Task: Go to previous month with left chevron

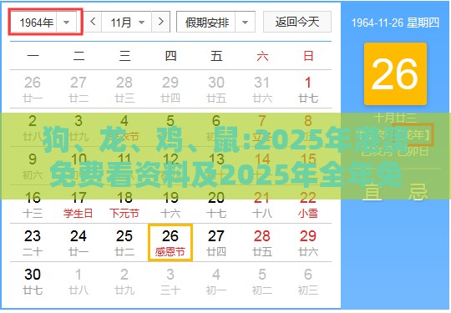Action: pos(93,22)
